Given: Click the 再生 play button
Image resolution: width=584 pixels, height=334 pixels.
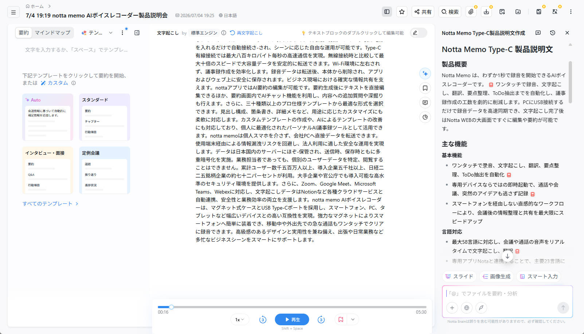Looking at the screenshot, I should click(292, 319).
